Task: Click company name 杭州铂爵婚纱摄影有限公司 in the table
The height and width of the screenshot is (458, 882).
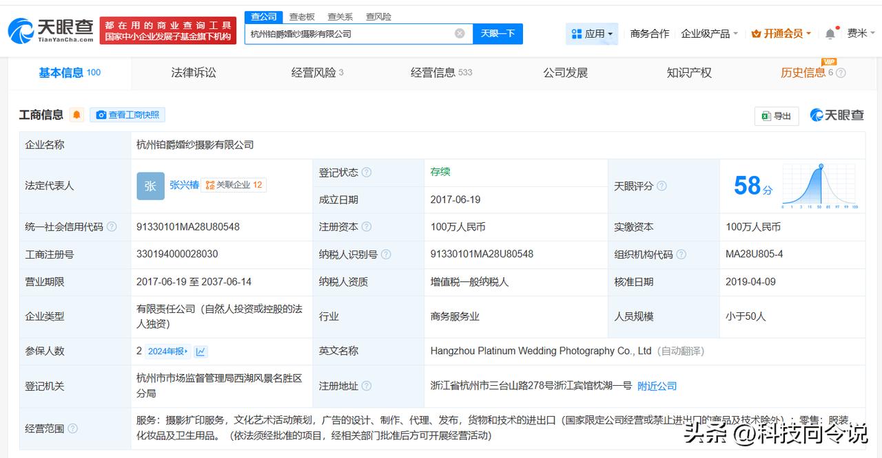Action: [x=195, y=145]
